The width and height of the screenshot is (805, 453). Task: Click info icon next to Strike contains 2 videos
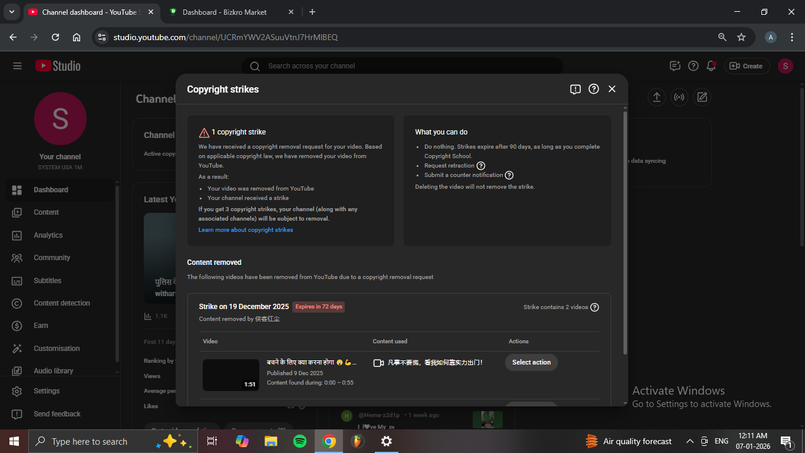[x=595, y=307]
